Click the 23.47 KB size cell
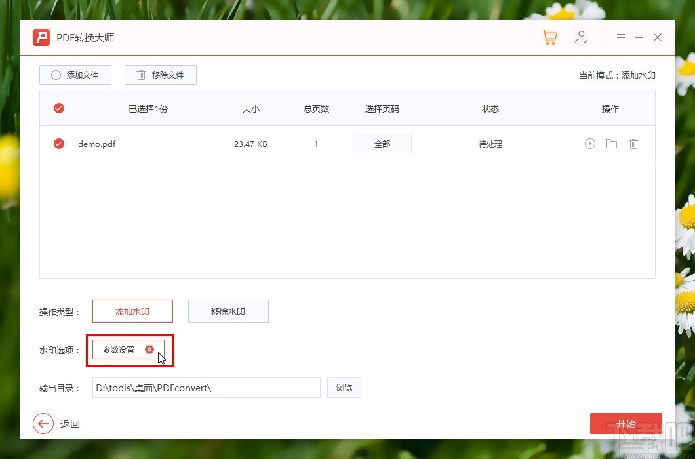The height and width of the screenshot is (459, 695). (x=250, y=144)
